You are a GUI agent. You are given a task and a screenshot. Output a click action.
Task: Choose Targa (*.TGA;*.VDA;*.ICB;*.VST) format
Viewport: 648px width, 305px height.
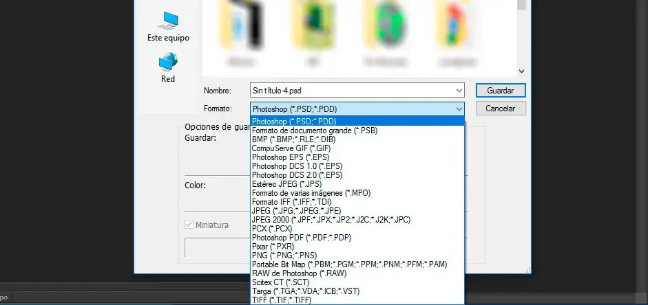(x=357, y=291)
